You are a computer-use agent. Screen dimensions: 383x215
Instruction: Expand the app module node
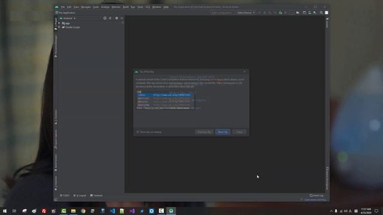pos(59,23)
